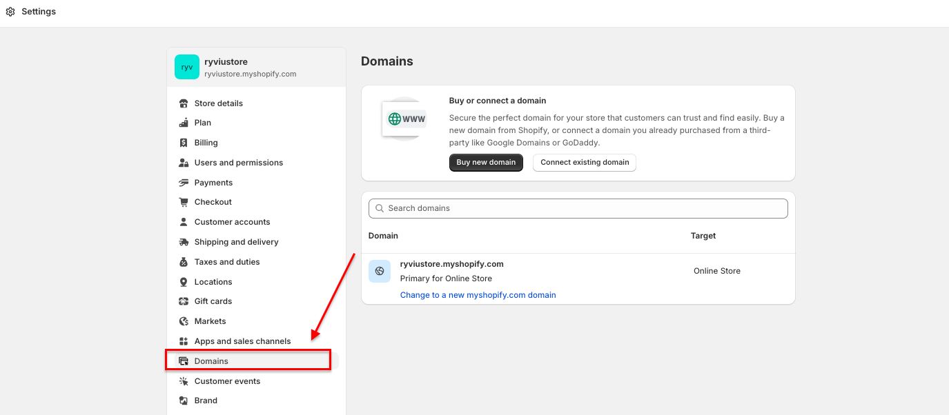Click the Buy new domain button
Viewport: 949px width, 415px height.
(x=486, y=163)
